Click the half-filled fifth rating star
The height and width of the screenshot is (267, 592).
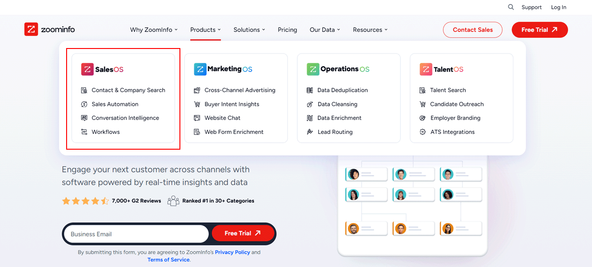105,200
